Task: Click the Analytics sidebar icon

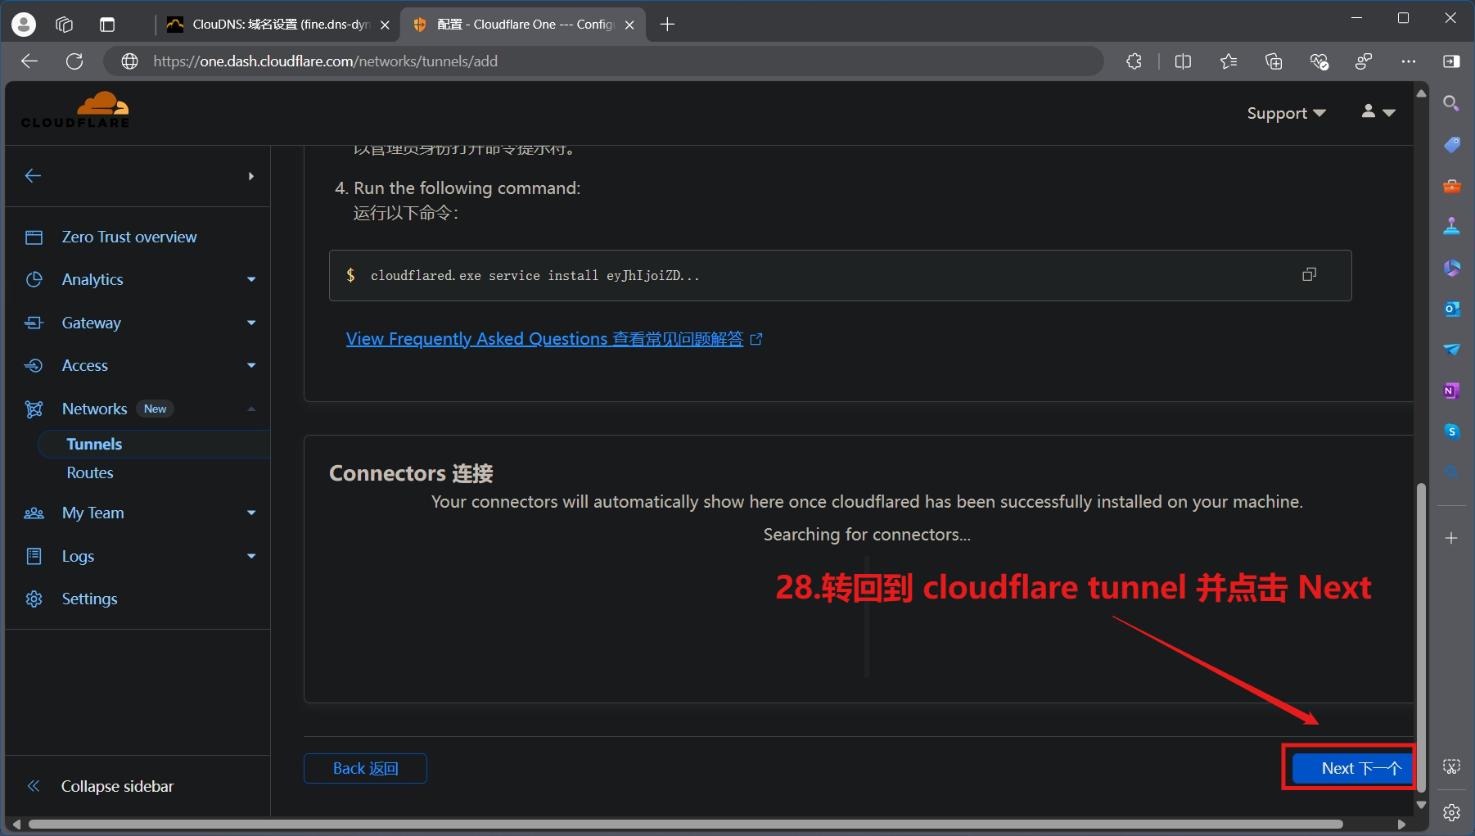Action: coord(34,279)
